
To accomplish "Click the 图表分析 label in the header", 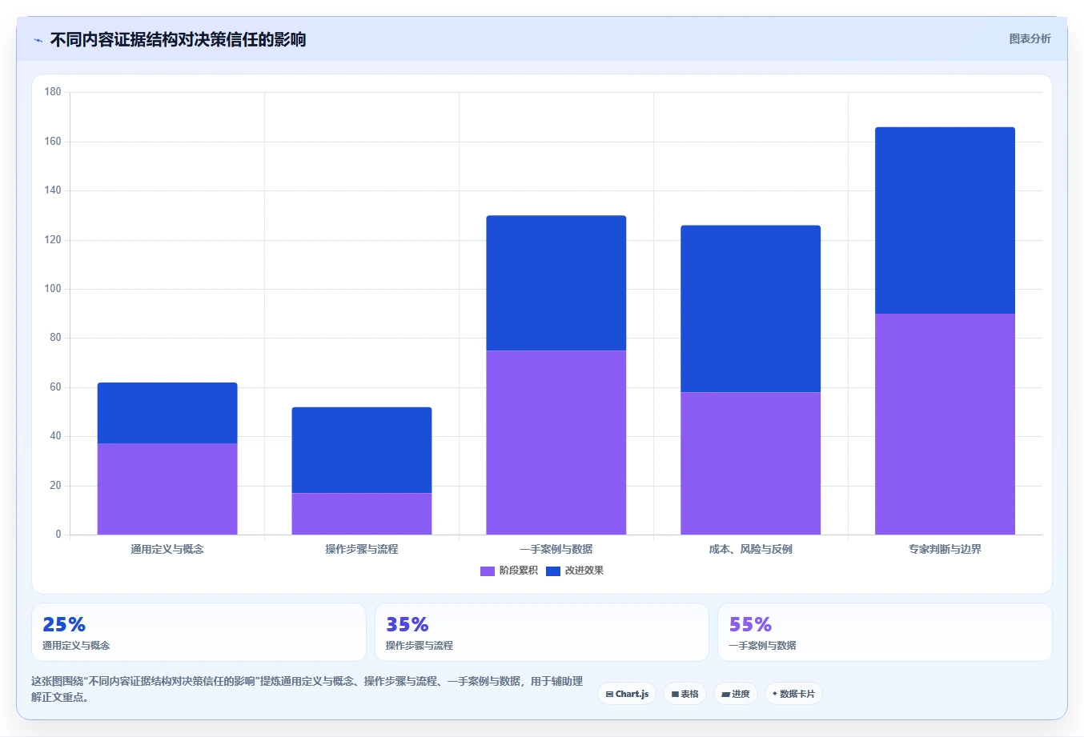I will [1030, 38].
